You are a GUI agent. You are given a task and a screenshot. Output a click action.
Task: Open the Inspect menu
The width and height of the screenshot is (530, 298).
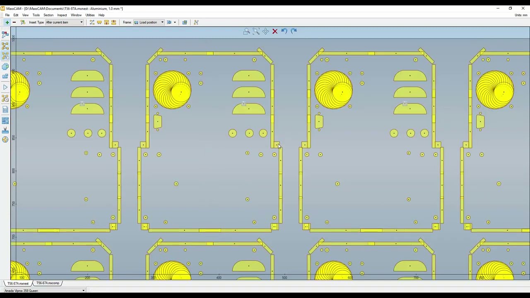tap(62, 15)
